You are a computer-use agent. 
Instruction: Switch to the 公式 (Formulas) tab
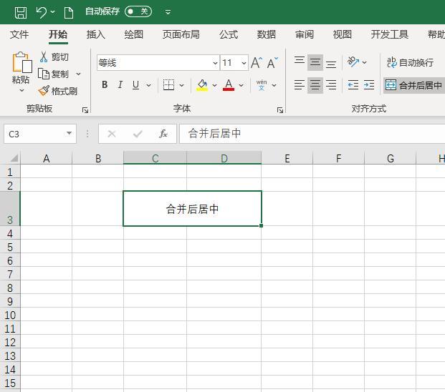coord(228,34)
